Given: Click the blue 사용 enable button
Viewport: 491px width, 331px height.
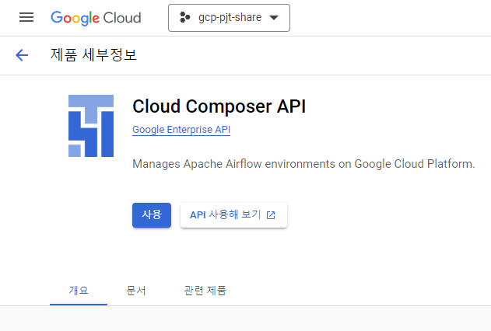Looking at the screenshot, I should click(152, 215).
